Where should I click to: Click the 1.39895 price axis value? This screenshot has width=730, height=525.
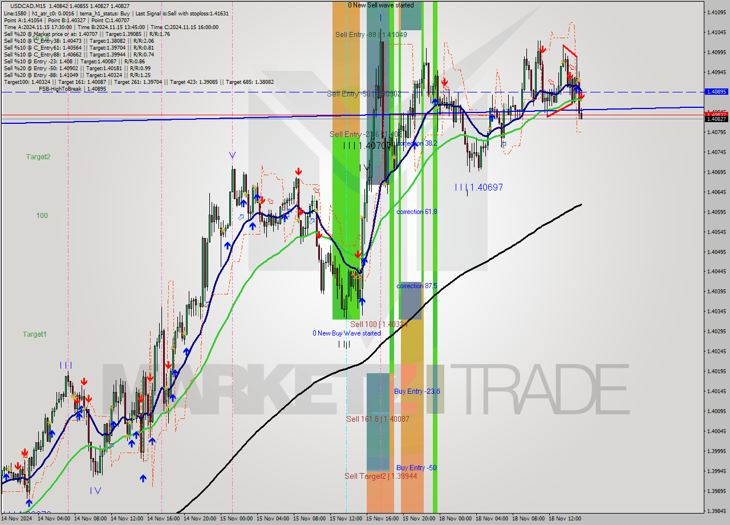tap(716, 491)
